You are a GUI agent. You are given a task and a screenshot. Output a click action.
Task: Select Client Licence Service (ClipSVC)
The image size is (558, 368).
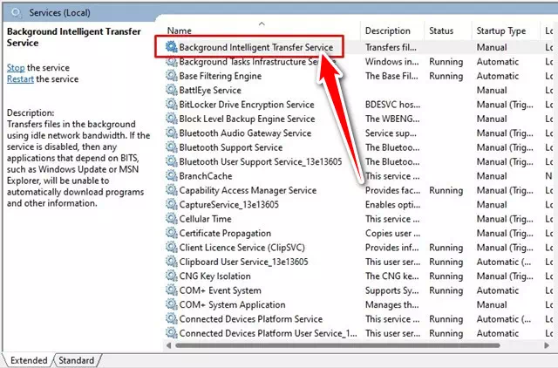tap(242, 248)
